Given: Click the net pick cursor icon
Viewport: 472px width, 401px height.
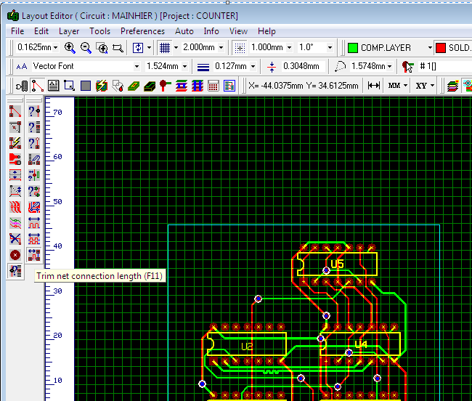Looking at the screenshot, I should 408,67.
